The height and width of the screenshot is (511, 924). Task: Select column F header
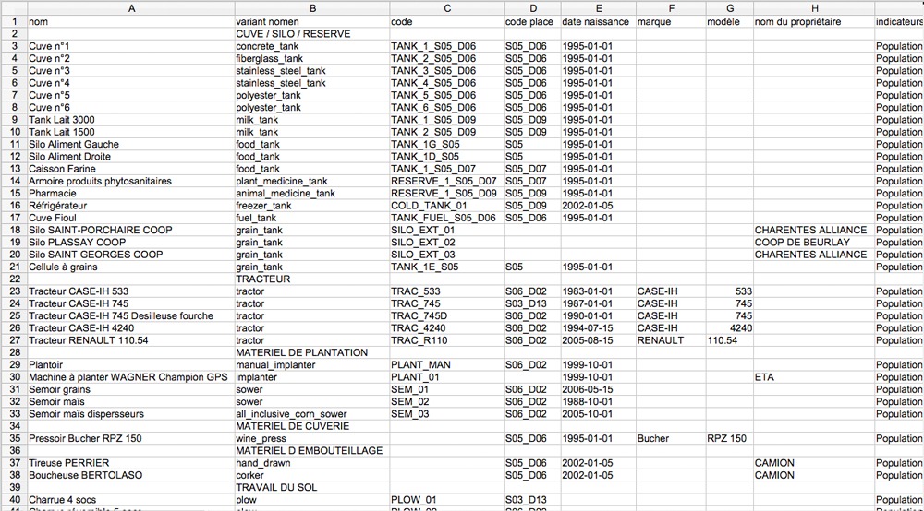pyautogui.click(x=671, y=8)
